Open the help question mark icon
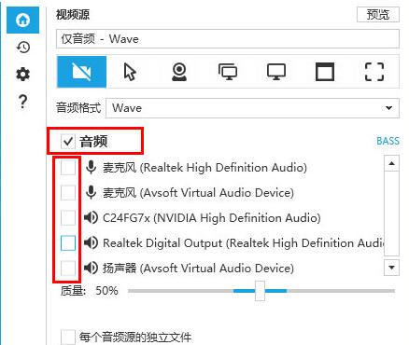Screen dimensions: 409x345 (23, 102)
